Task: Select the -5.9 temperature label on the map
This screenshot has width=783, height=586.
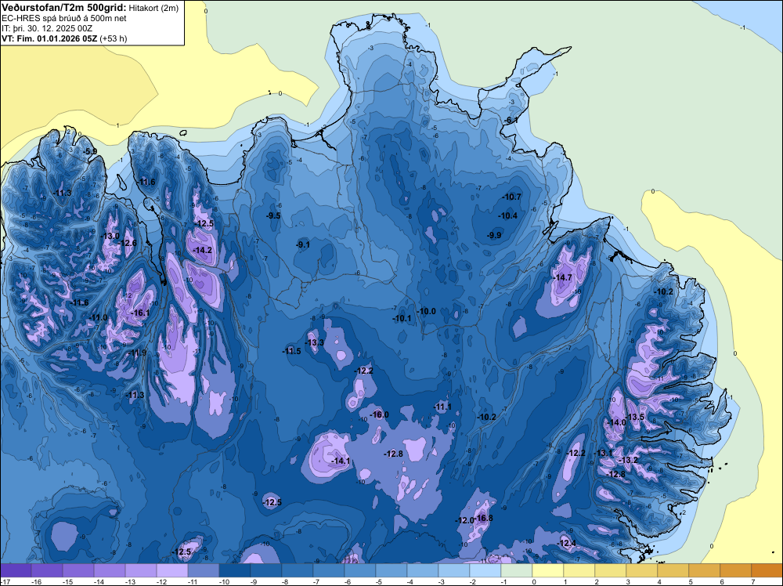Action: click(90, 151)
